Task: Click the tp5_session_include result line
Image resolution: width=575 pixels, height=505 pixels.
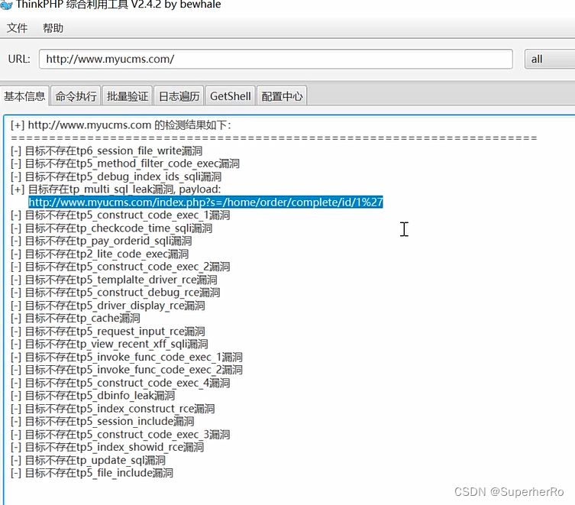Action: coord(102,421)
